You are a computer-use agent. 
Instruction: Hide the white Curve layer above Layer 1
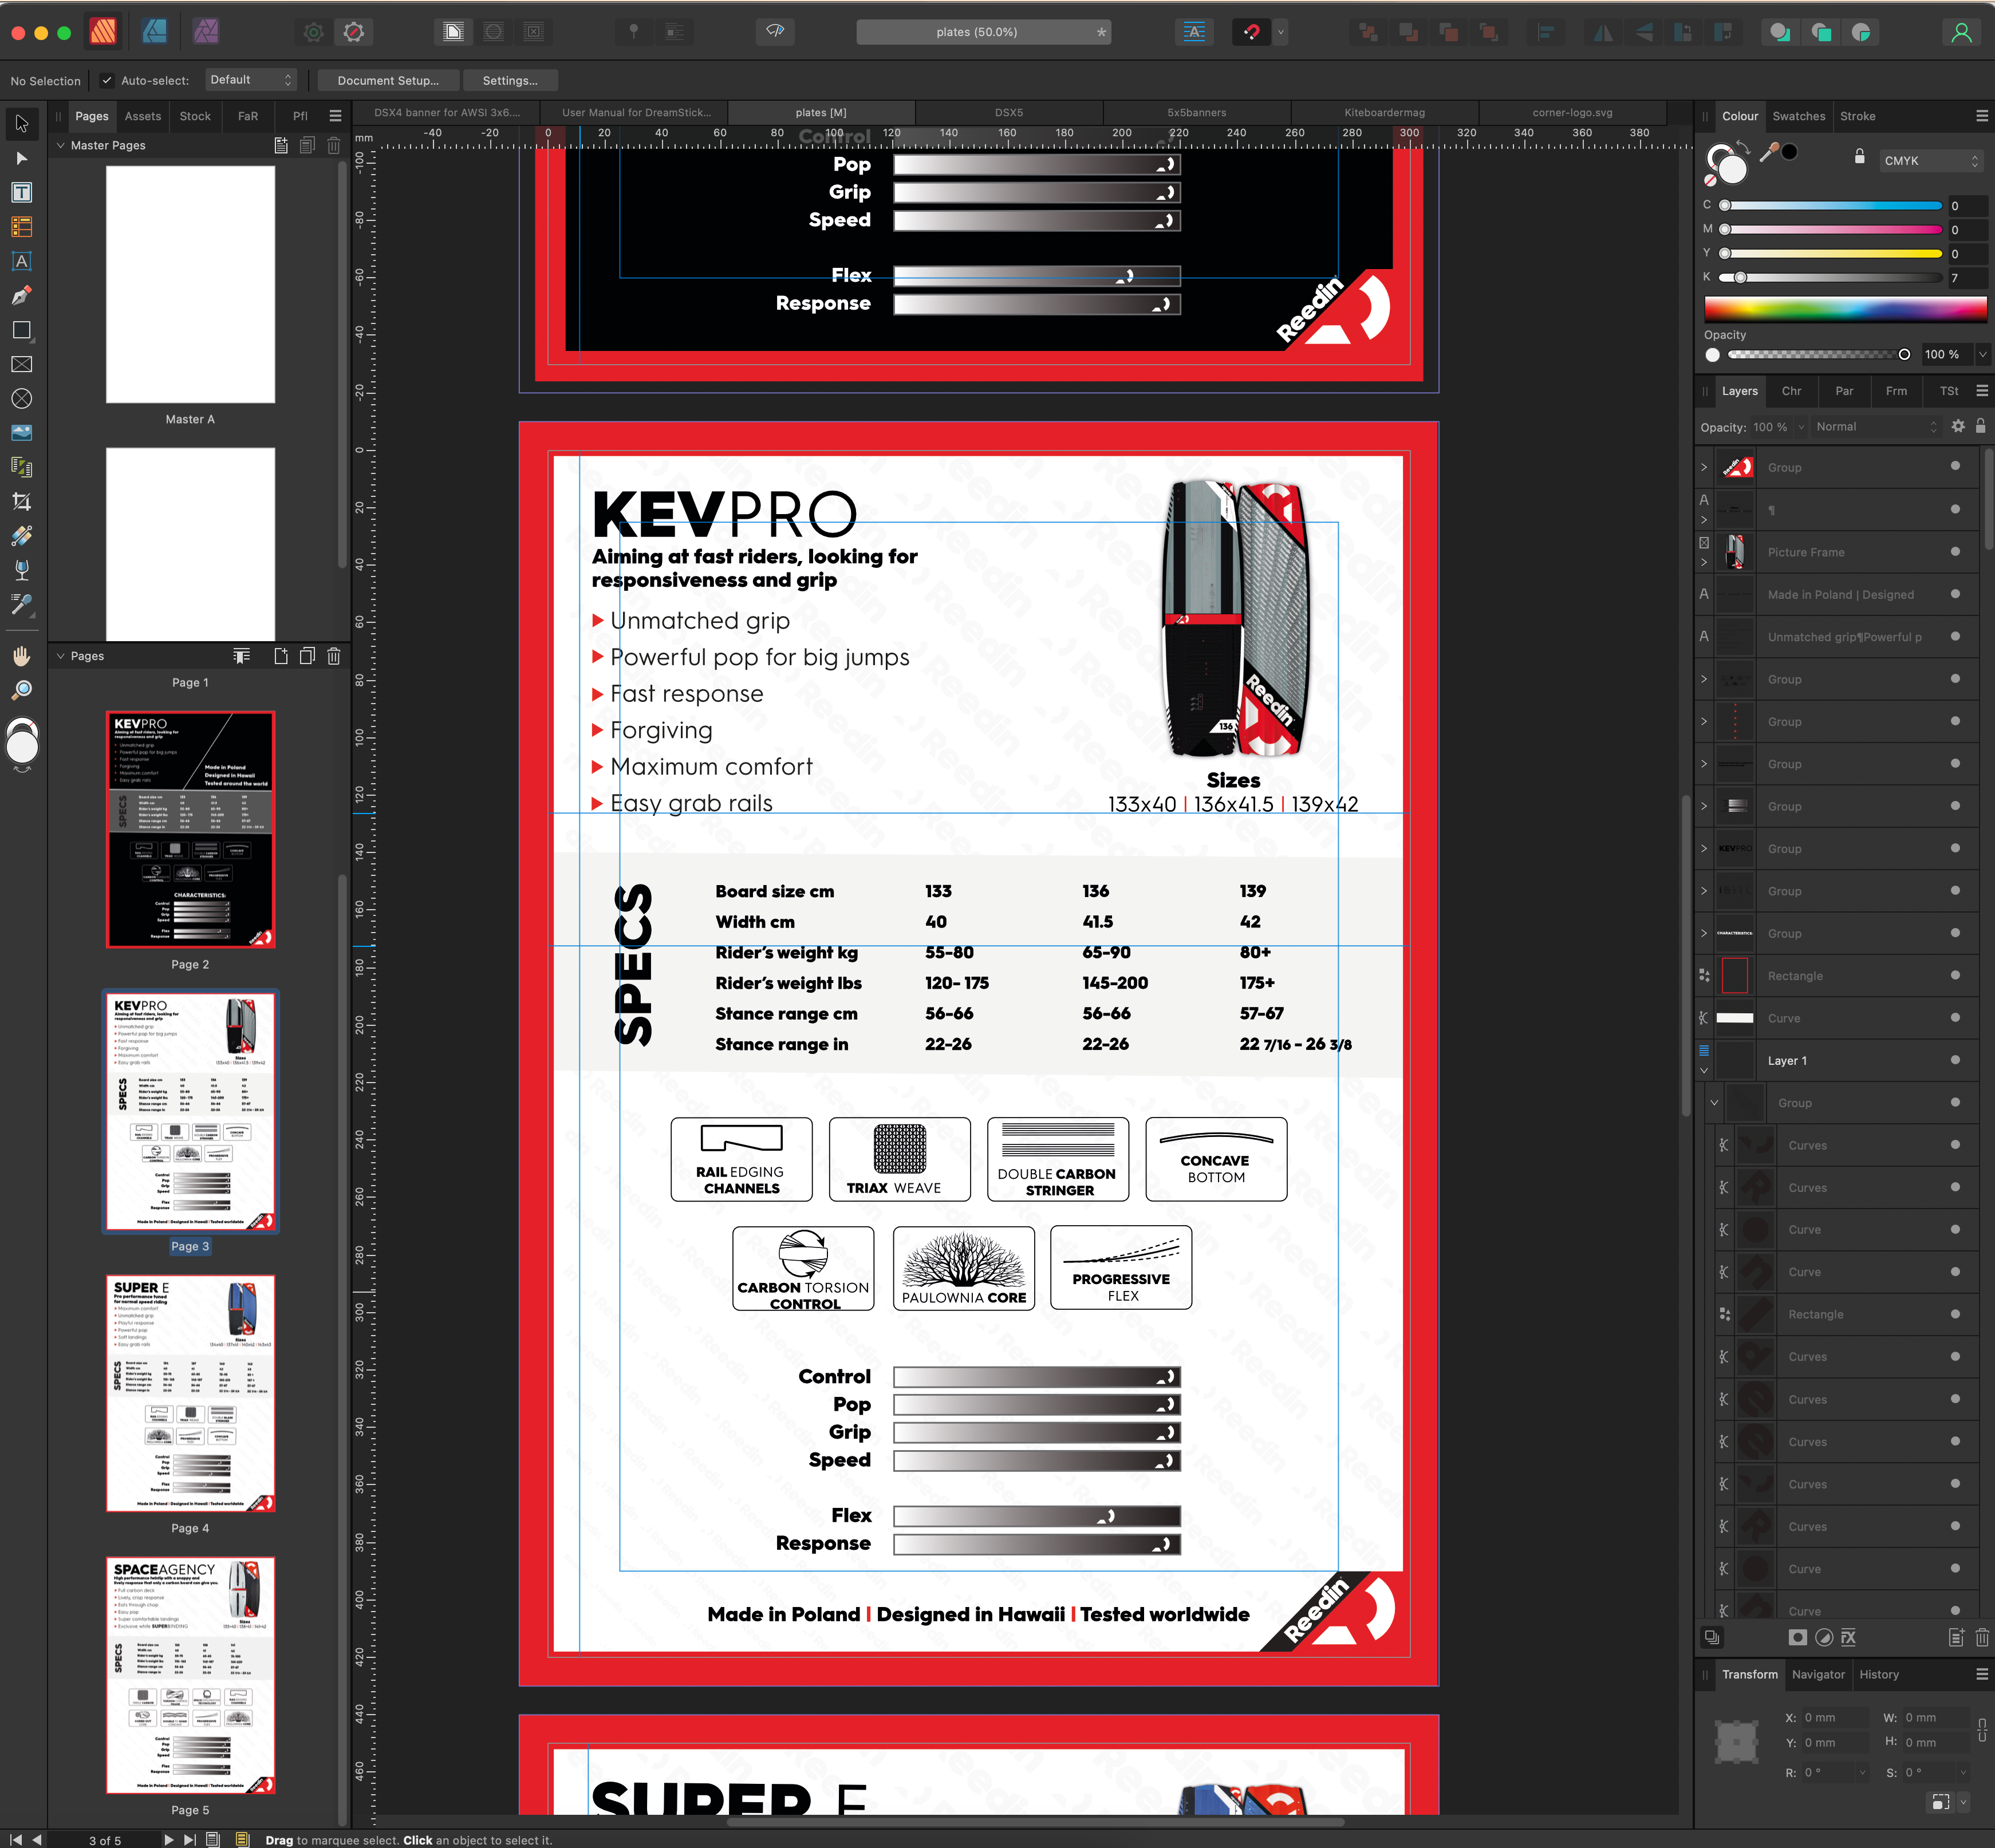1955,1017
